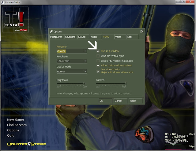Confirm settings with the OK button
The image size is (196, 151).
tap(105, 101)
